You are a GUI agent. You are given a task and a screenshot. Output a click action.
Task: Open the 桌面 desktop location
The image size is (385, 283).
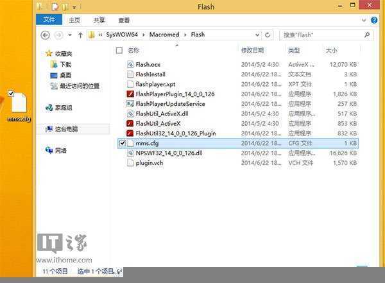coord(65,75)
